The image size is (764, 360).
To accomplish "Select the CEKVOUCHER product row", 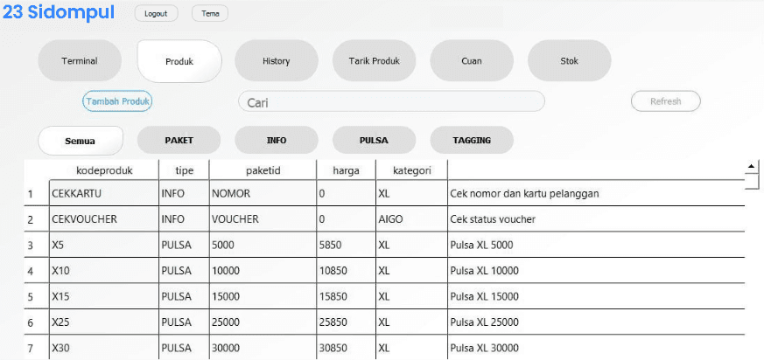I will [x=84, y=219].
